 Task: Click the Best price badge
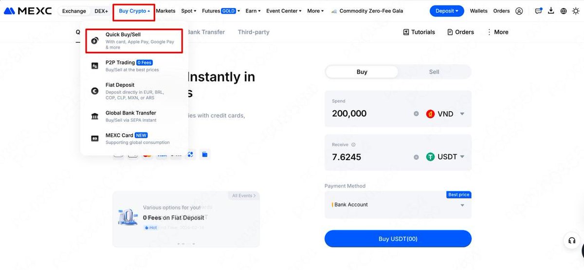coord(459,195)
